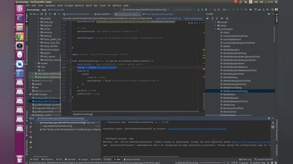293x164 pixels.
Task: Expand the model package folder
Action: 36,63
